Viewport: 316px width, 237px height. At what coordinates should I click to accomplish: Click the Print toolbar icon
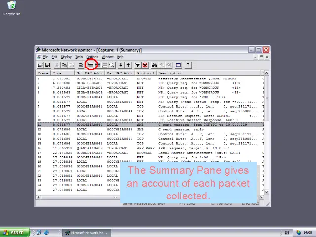81,65
